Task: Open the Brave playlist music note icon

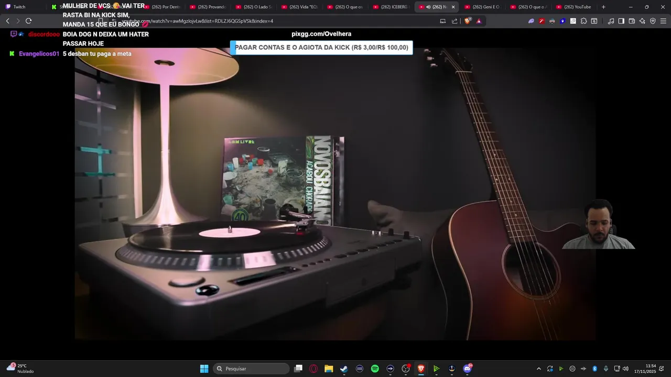Action: [x=611, y=21]
